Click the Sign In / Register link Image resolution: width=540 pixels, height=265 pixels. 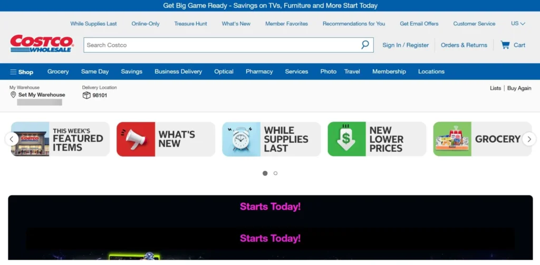pos(406,45)
